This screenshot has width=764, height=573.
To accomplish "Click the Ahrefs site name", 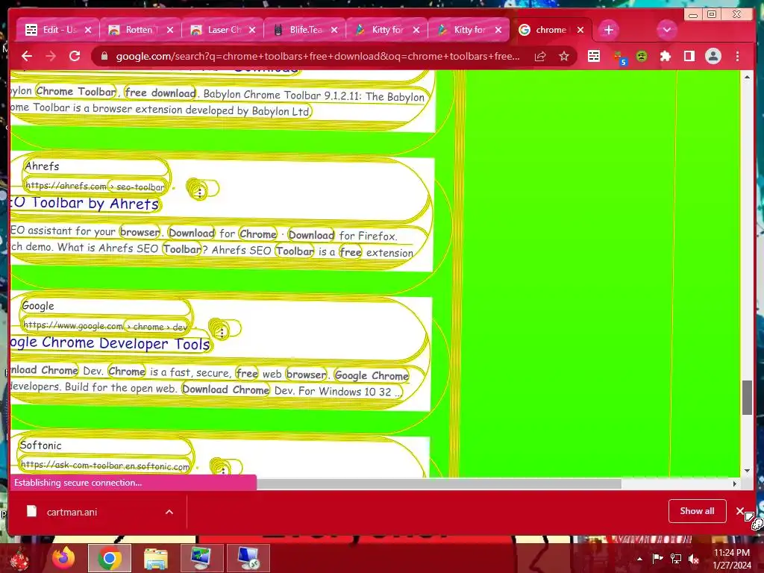I will click(42, 166).
